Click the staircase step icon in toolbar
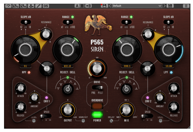Screen dimensions: 193x132 click(38, 6)
